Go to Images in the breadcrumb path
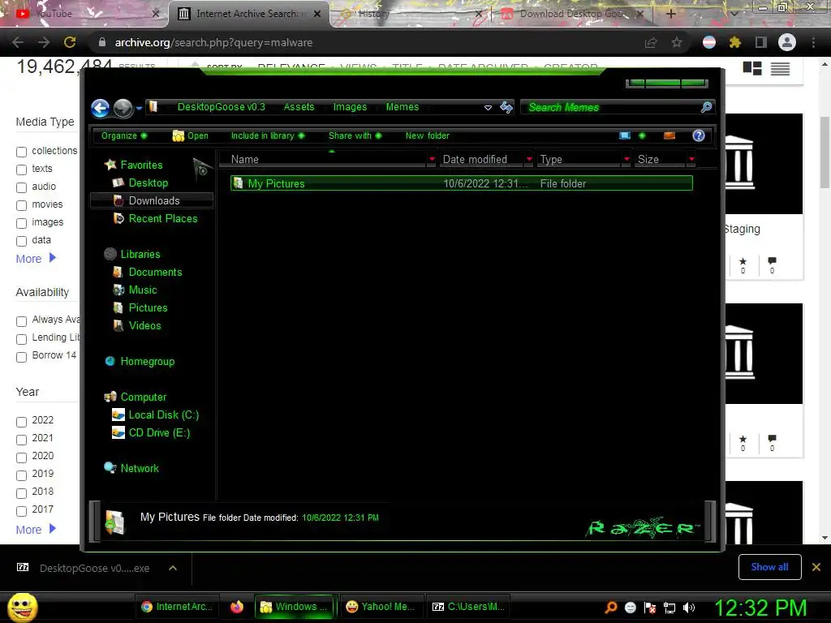 click(350, 107)
